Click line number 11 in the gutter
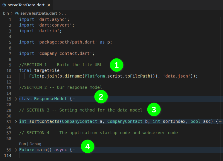 [9, 76]
